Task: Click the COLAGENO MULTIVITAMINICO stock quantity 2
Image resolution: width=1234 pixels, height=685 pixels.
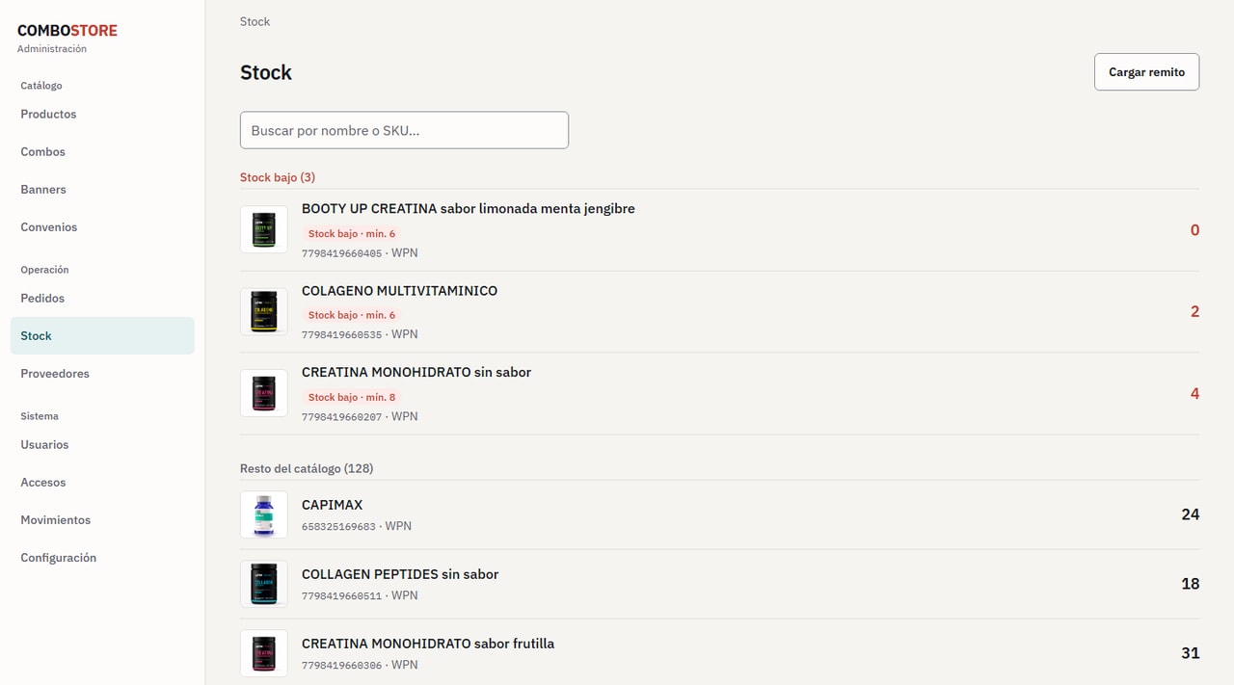Action: pos(1194,312)
